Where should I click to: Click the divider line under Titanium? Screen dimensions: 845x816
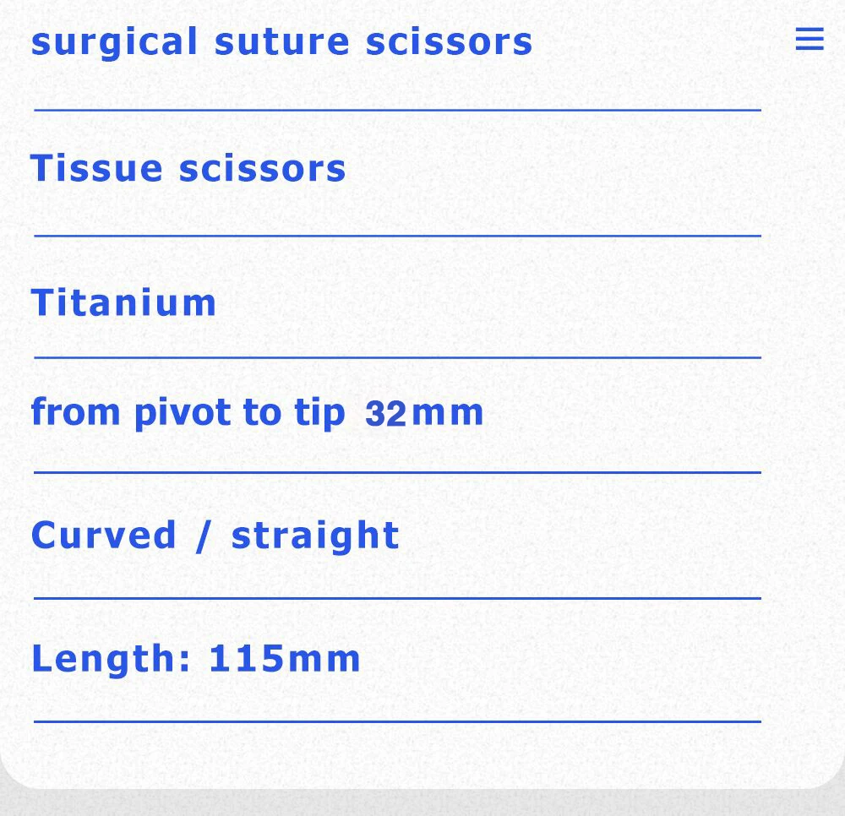pos(397,357)
